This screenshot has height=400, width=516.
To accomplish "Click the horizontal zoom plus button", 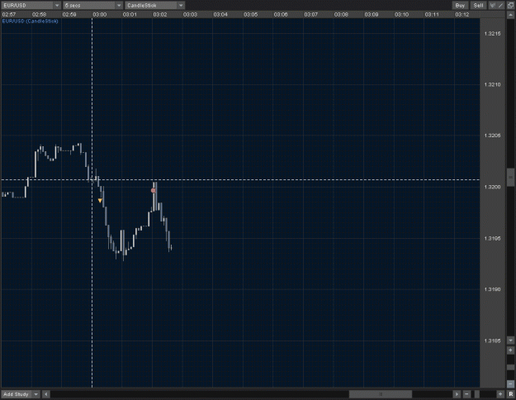I will pos(500,394).
